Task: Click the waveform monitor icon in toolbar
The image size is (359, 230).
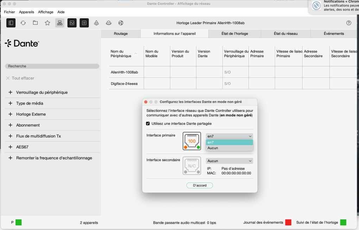Action: (x=72, y=23)
